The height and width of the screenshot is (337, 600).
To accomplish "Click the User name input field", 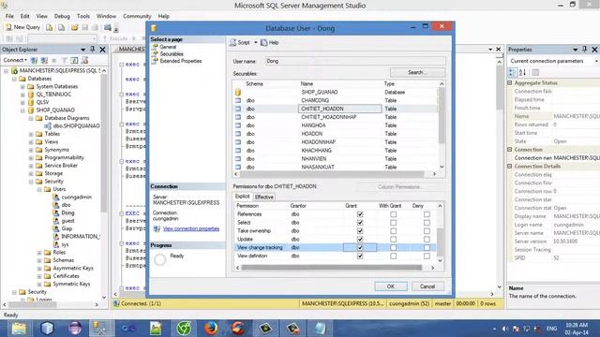I will tap(355, 61).
